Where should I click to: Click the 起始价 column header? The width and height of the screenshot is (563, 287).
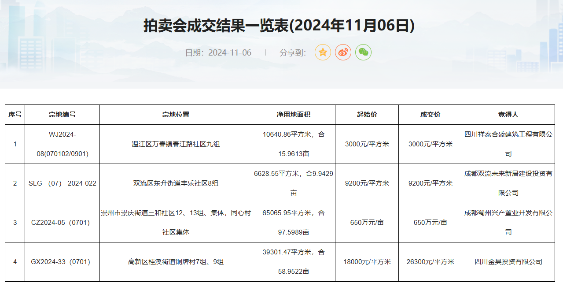[x=367, y=115]
